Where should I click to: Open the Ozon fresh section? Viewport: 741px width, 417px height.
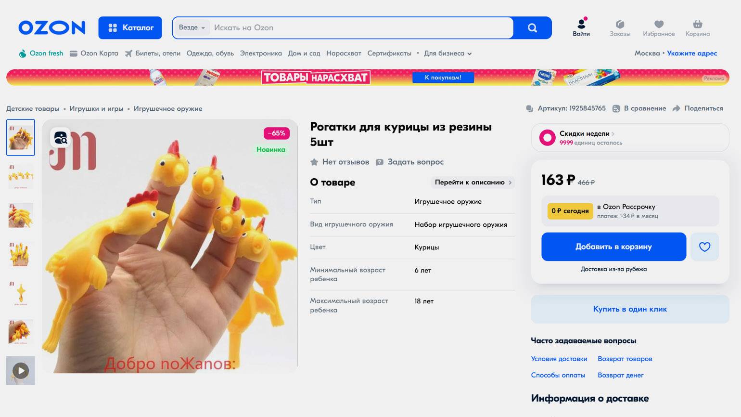[41, 53]
